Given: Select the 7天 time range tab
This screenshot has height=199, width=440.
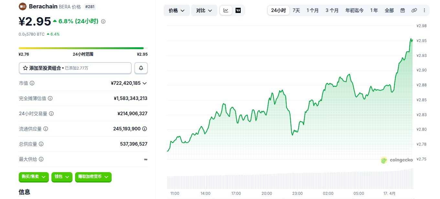Looking at the screenshot, I should (296, 10).
